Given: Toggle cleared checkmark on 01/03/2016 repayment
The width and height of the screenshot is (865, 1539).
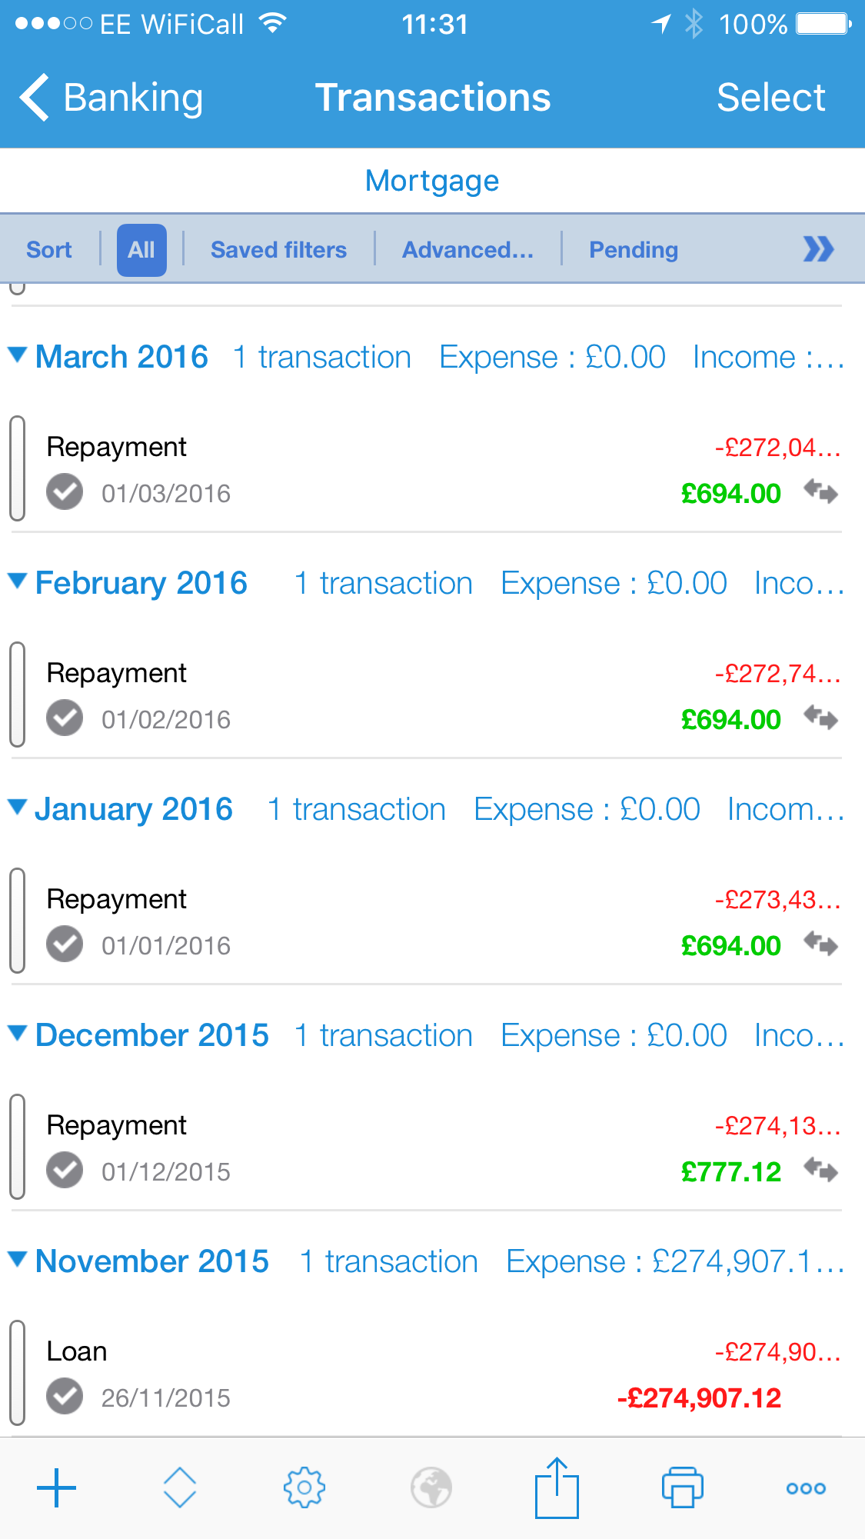Looking at the screenshot, I should [65, 492].
